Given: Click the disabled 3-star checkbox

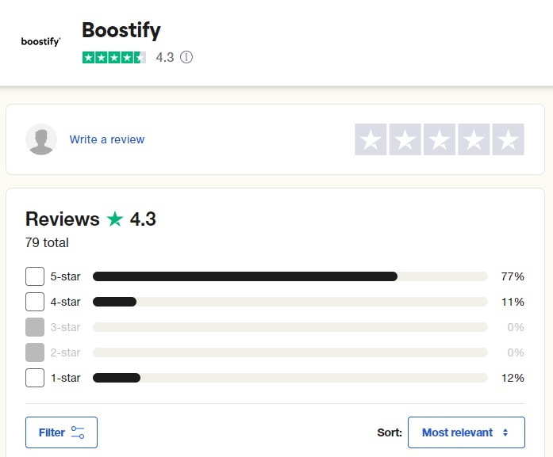Looking at the screenshot, I should 35,327.
